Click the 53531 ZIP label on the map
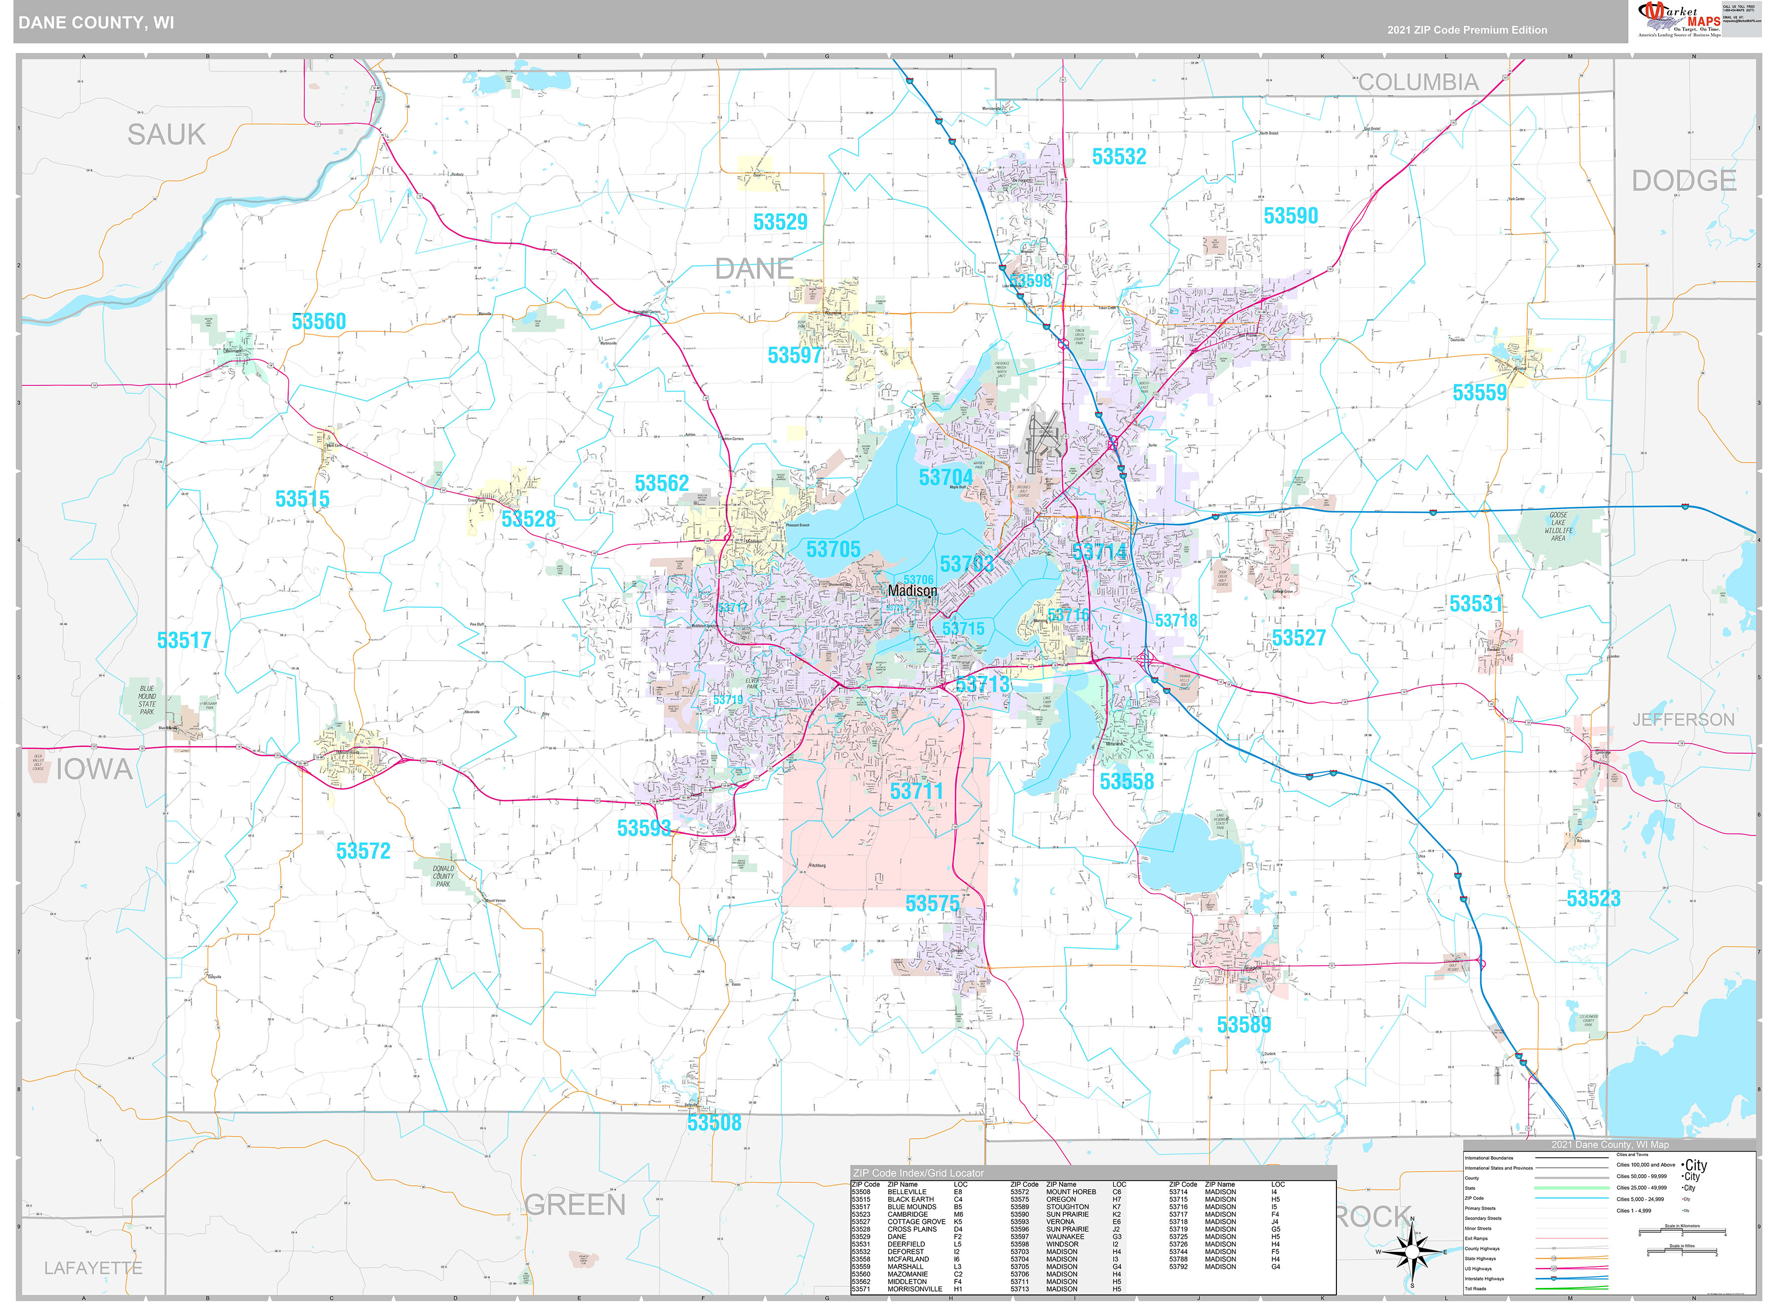Screen dimensions: 1777x1303 (x=1476, y=604)
